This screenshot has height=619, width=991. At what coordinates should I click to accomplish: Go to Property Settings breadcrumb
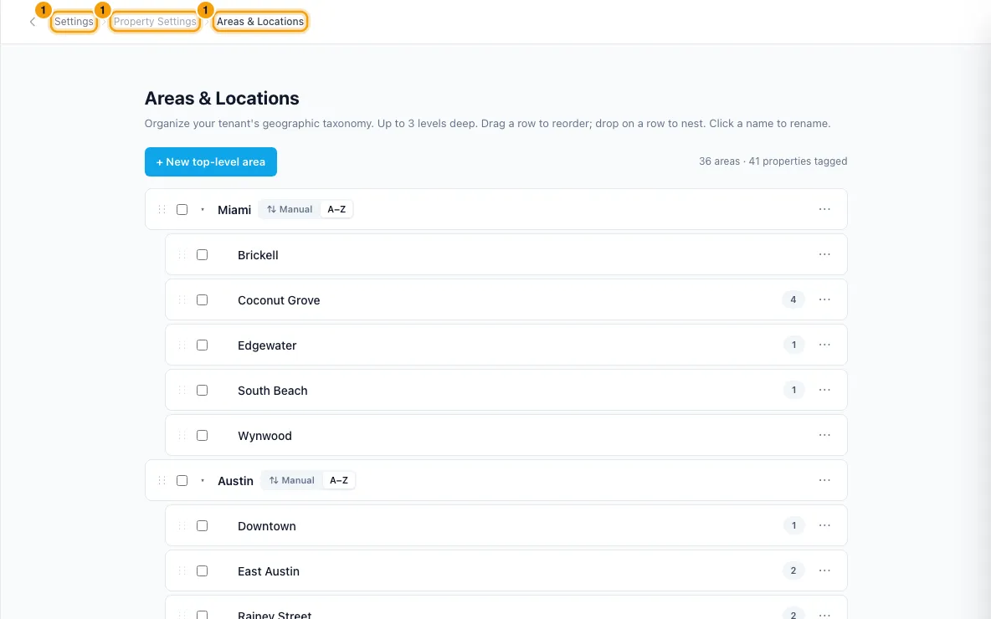[155, 22]
